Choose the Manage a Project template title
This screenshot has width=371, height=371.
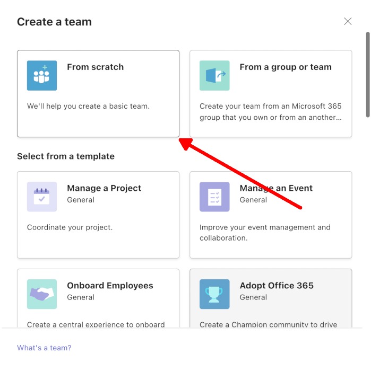point(104,188)
